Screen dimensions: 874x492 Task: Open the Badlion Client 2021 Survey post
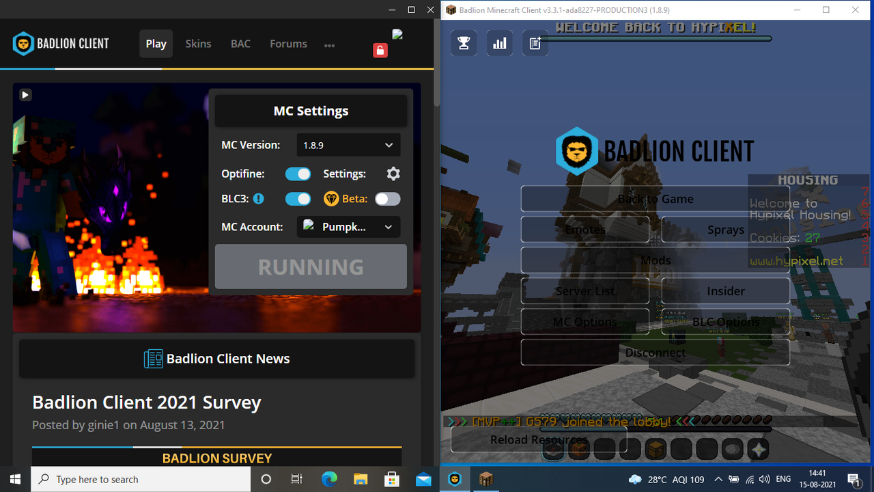pos(147,402)
